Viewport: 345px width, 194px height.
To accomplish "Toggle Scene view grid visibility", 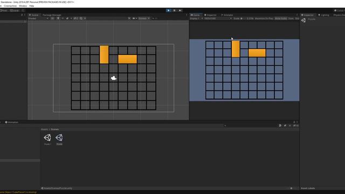I will click(81, 18).
